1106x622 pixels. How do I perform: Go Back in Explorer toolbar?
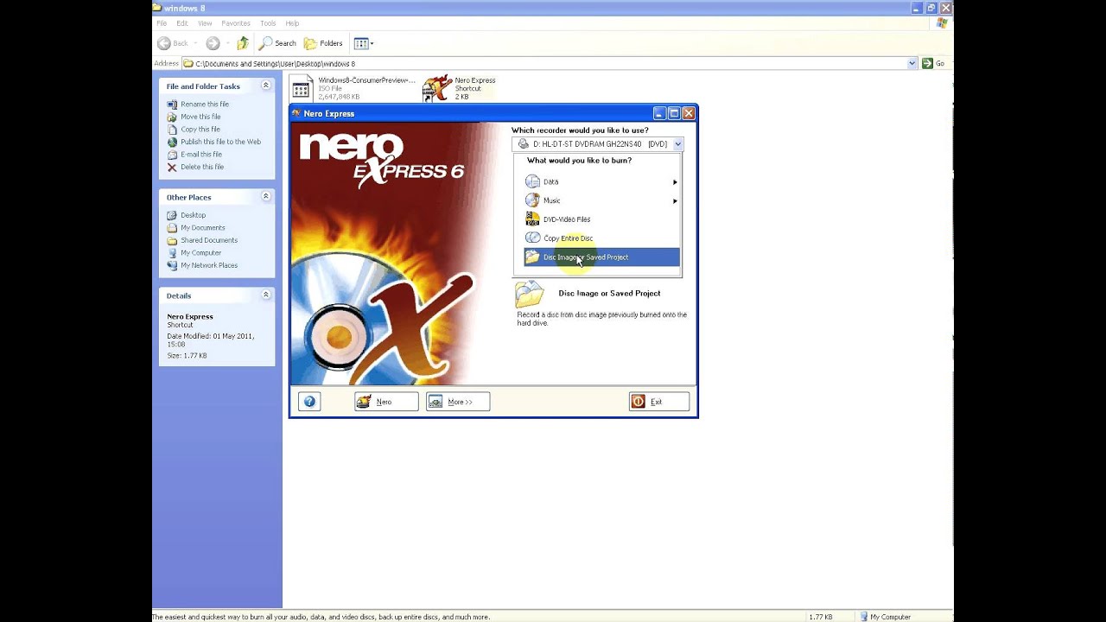(173, 43)
